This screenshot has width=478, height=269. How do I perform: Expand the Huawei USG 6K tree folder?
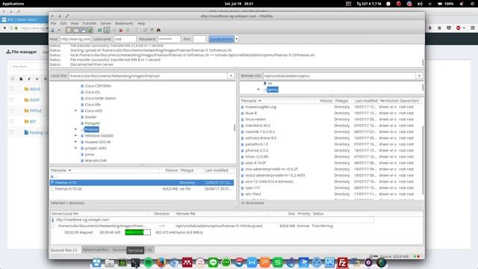tap(75, 142)
